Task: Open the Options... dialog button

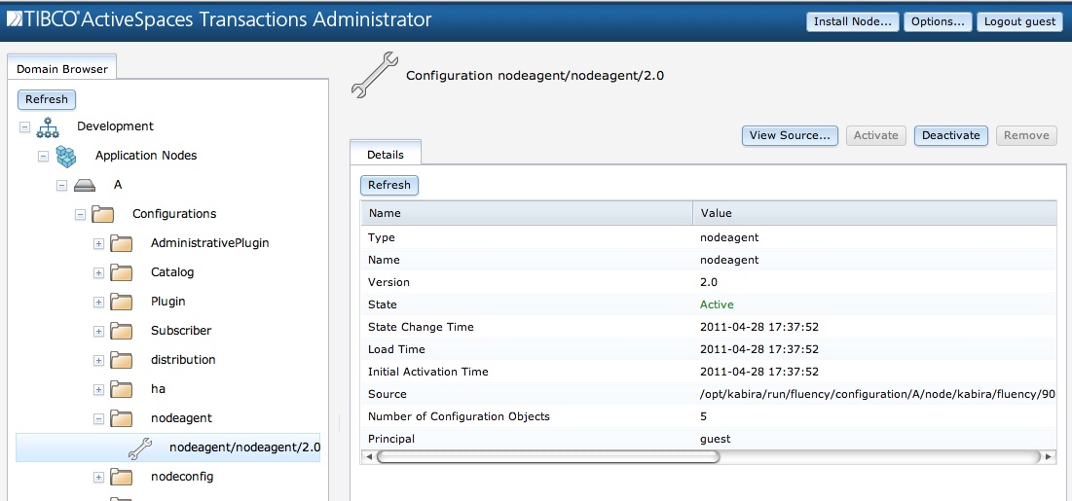Action: coord(938,21)
